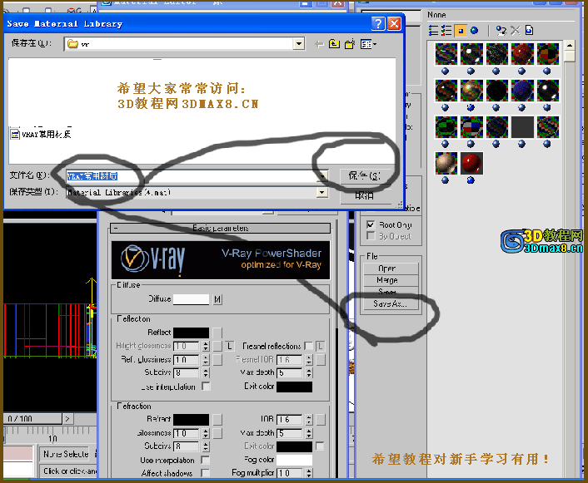Click the File Merge button
Screen dimensions: 588x483
[391, 280]
